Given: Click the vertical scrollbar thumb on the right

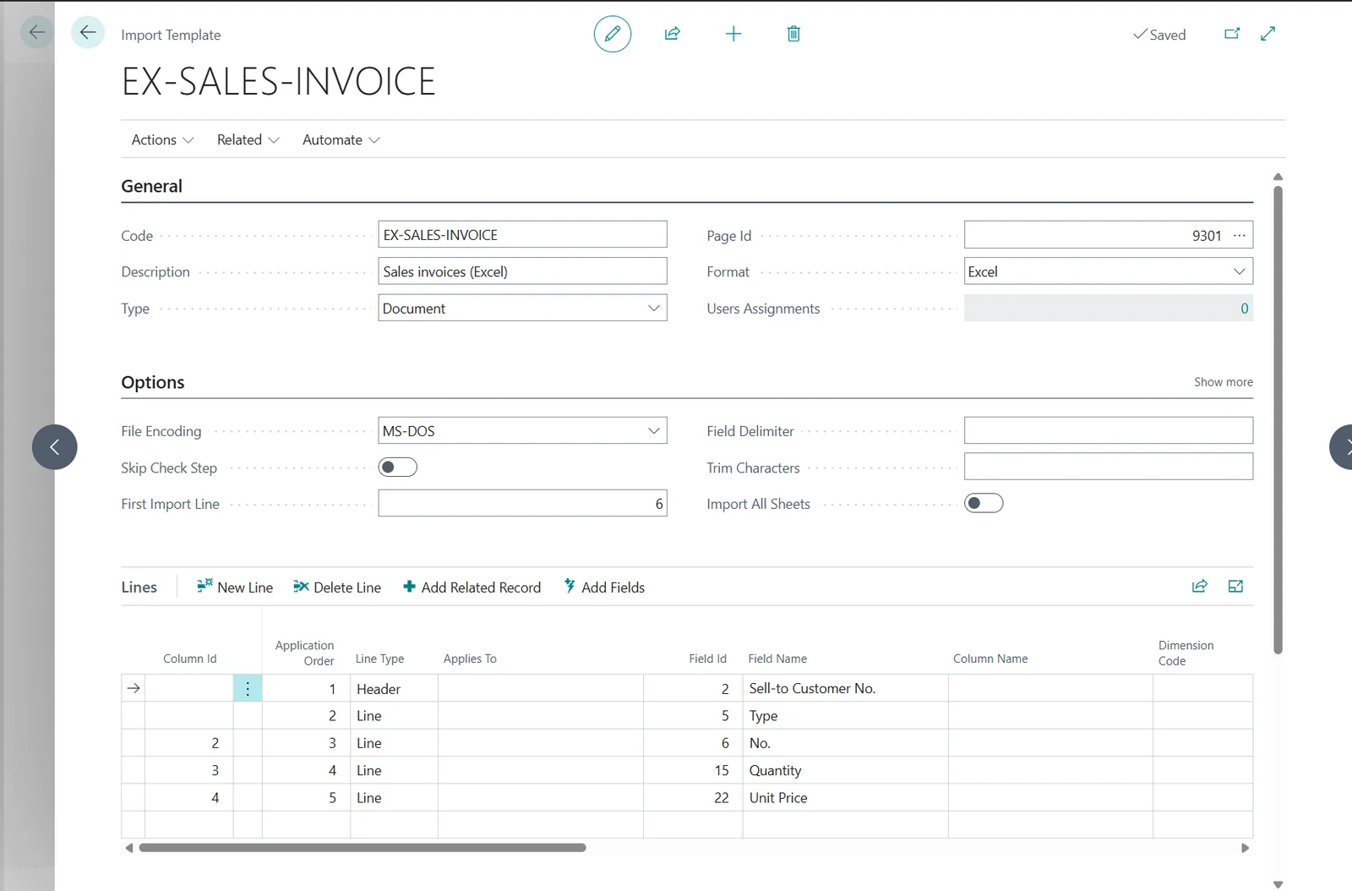Looking at the screenshot, I should pyautogui.click(x=1278, y=419).
